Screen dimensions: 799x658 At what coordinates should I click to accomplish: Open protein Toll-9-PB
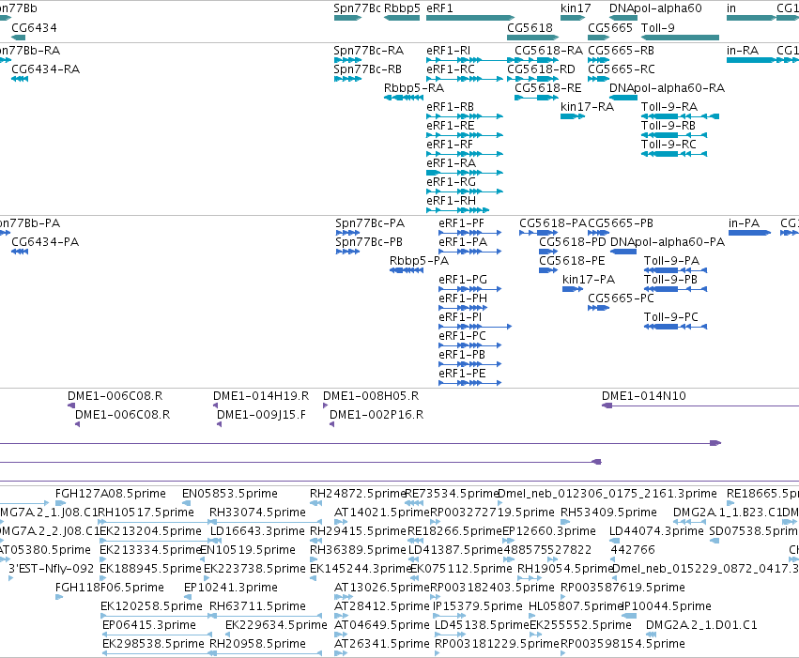tap(670, 279)
